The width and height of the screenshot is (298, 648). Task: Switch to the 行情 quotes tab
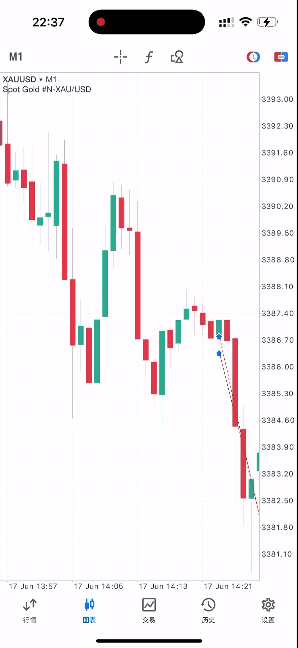pyautogui.click(x=30, y=611)
